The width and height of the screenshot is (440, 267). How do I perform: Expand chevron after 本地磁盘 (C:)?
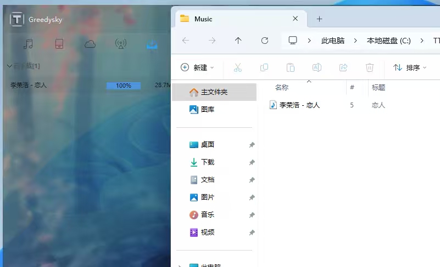422,41
